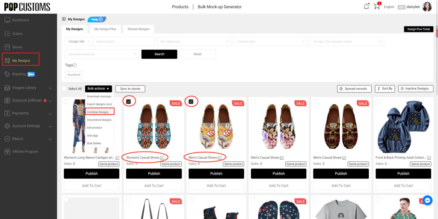The width and height of the screenshot is (438, 219).
Task: Click the Orders sidebar icon
Action: tap(7, 34)
